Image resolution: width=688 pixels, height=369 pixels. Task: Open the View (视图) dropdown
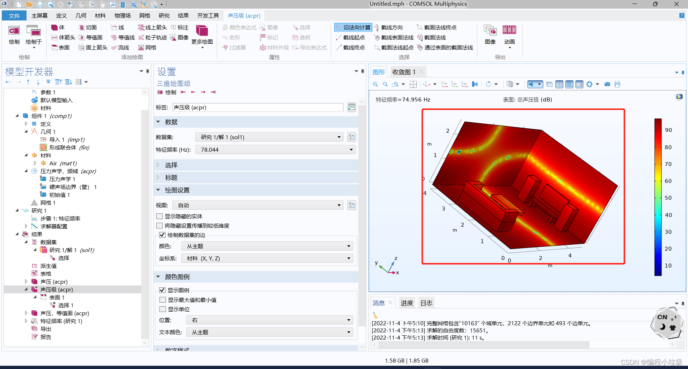[x=258, y=205]
